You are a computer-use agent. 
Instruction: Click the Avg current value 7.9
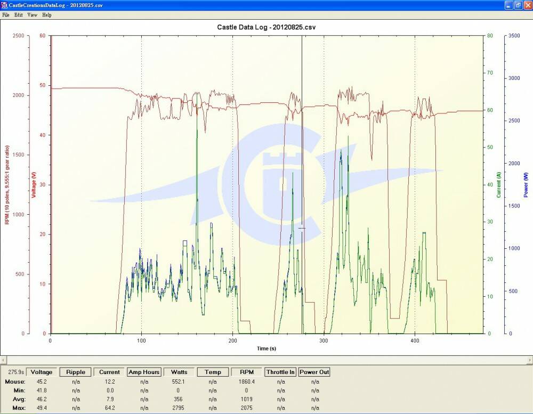110,399
